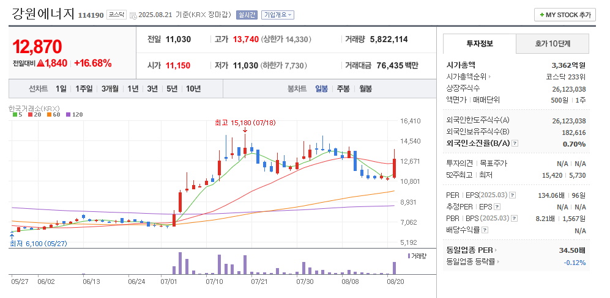Click the 외국인보유주식수 value 182,616
Viewport: 610px width, 298px height.
[x=574, y=133]
